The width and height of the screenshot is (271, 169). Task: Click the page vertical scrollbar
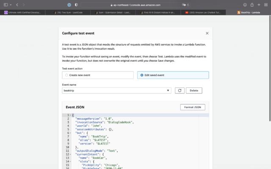270,68
